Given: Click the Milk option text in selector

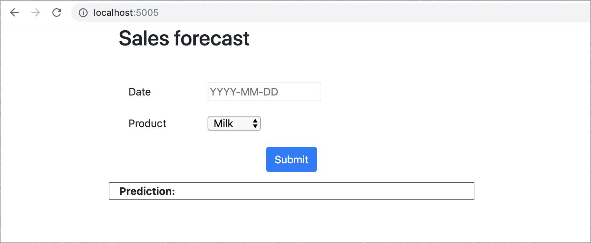Looking at the screenshot, I should click(223, 123).
